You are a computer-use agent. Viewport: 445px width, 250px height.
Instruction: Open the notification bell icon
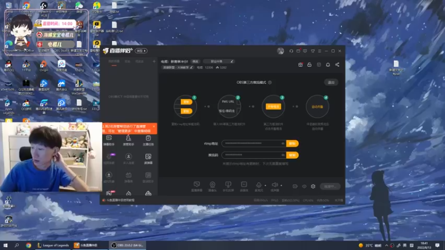click(x=328, y=64)
